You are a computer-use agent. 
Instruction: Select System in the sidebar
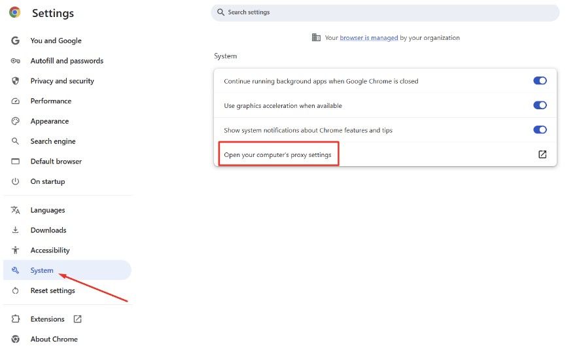[67, 270]
